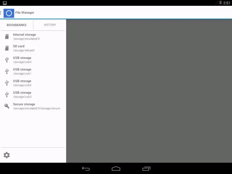
Task: Tap the SD card memory card icon
Action: point(7,48)
